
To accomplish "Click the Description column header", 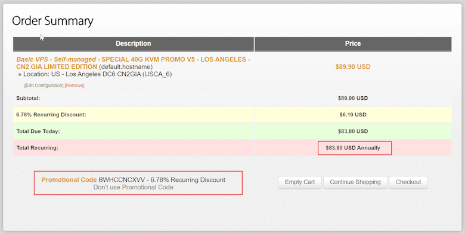I will [134, 44].
